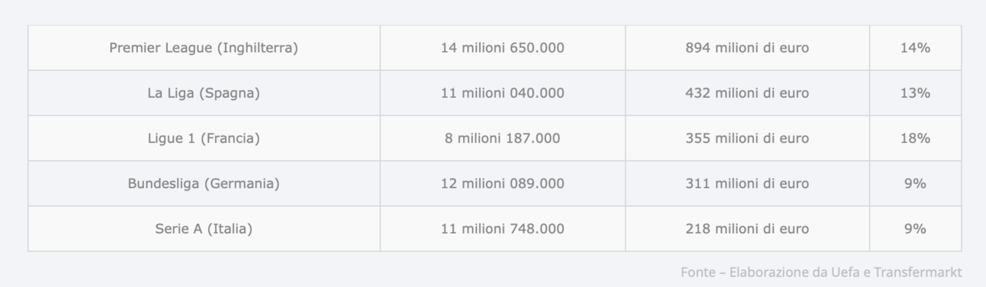Click the 218 milioni di euro value
This screenshot has width=986, height=287.
point(747,229)
